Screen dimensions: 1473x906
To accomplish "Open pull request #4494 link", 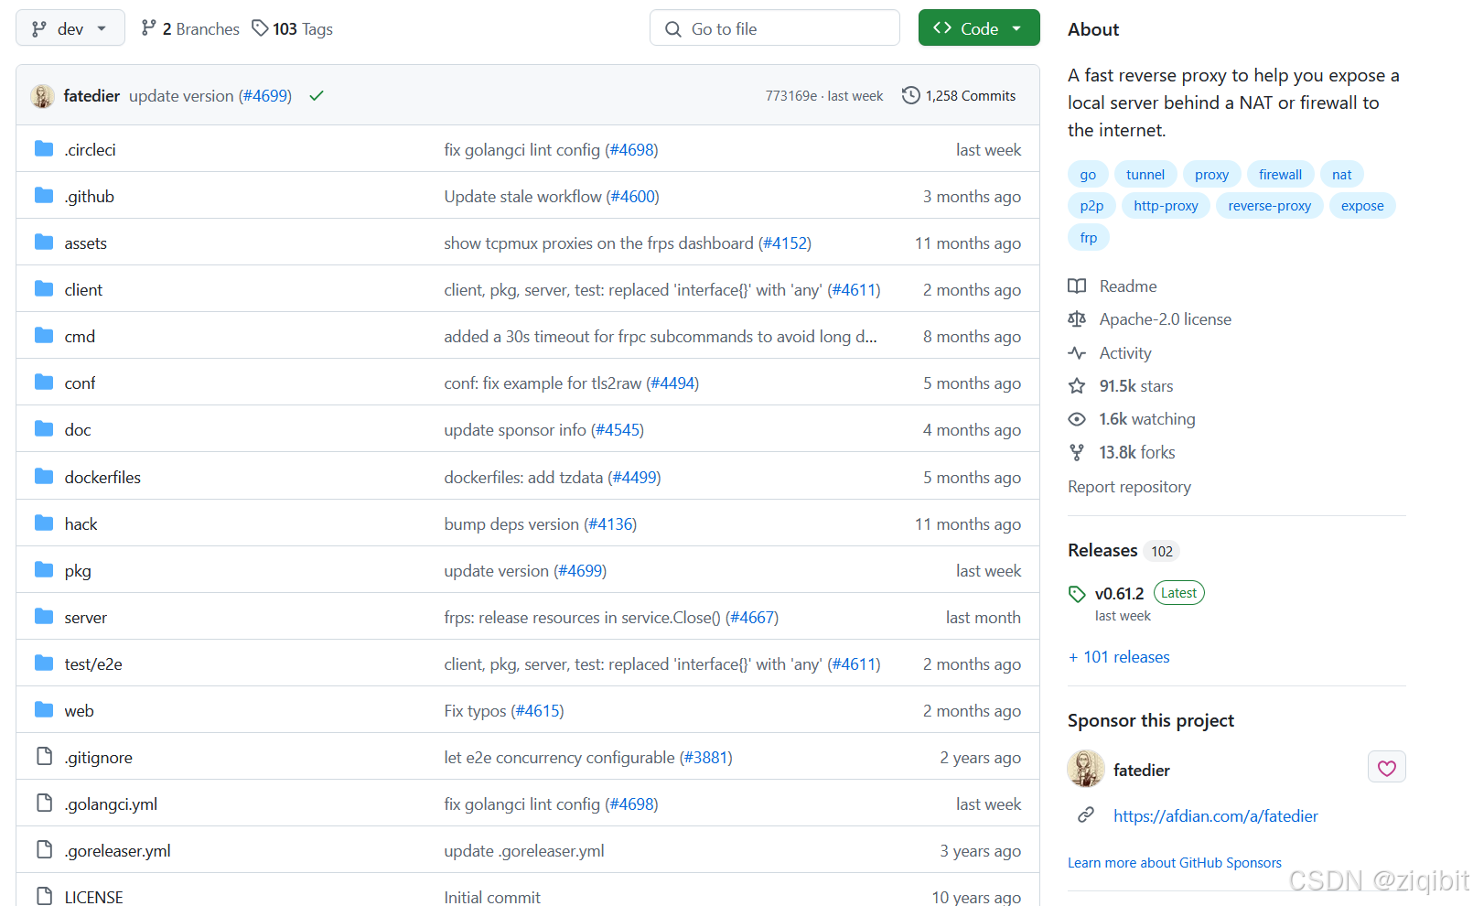I will point(672,383).
